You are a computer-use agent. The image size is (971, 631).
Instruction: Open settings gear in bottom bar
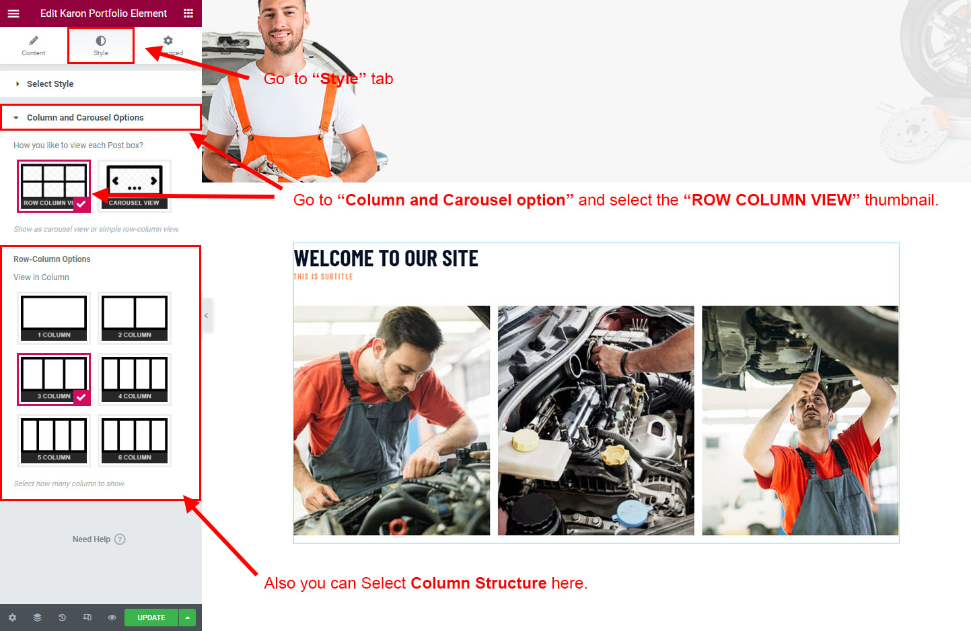(12, 618)
